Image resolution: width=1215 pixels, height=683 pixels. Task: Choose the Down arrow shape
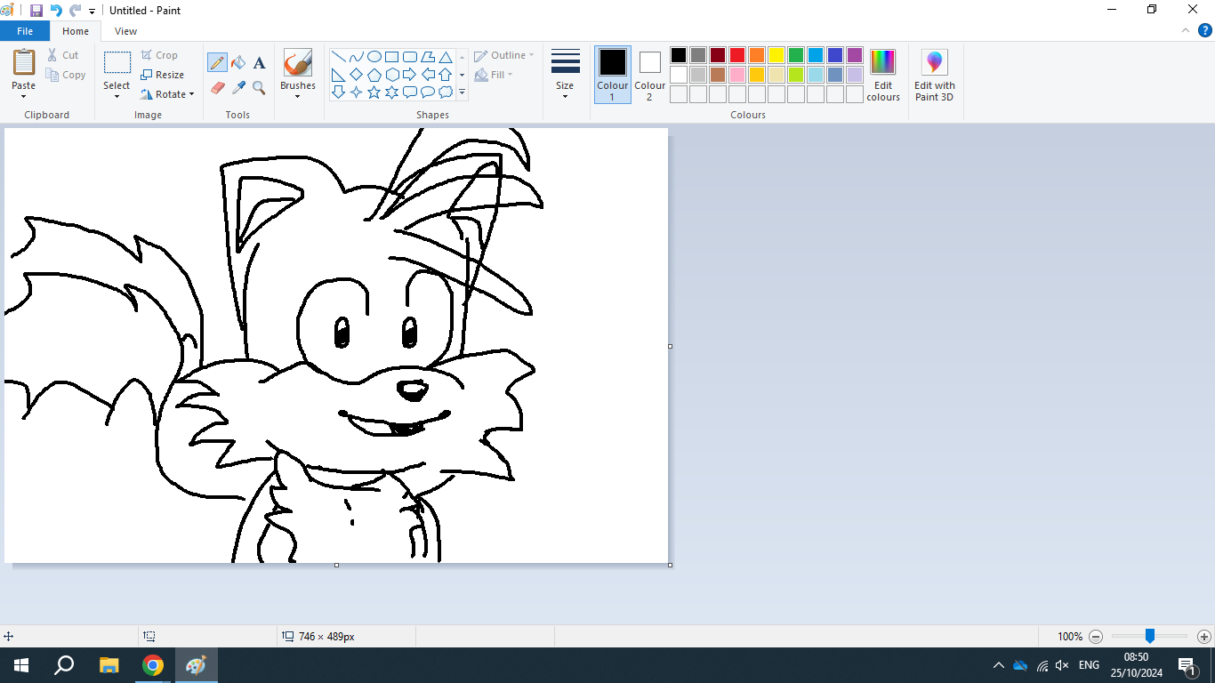(x=339, y=92)
